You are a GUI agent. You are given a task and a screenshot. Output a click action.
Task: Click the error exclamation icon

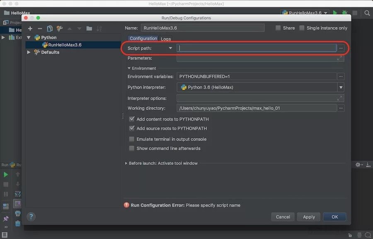126,205
